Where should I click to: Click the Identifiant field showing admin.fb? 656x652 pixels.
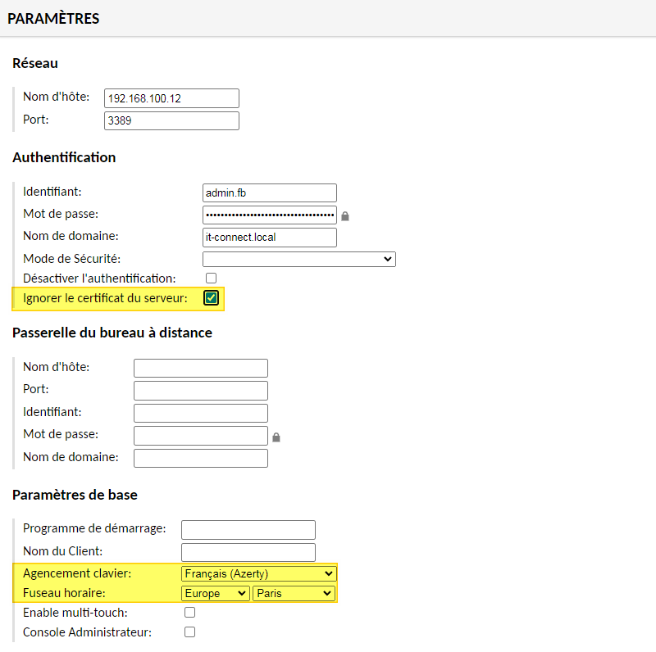(271, 192)
